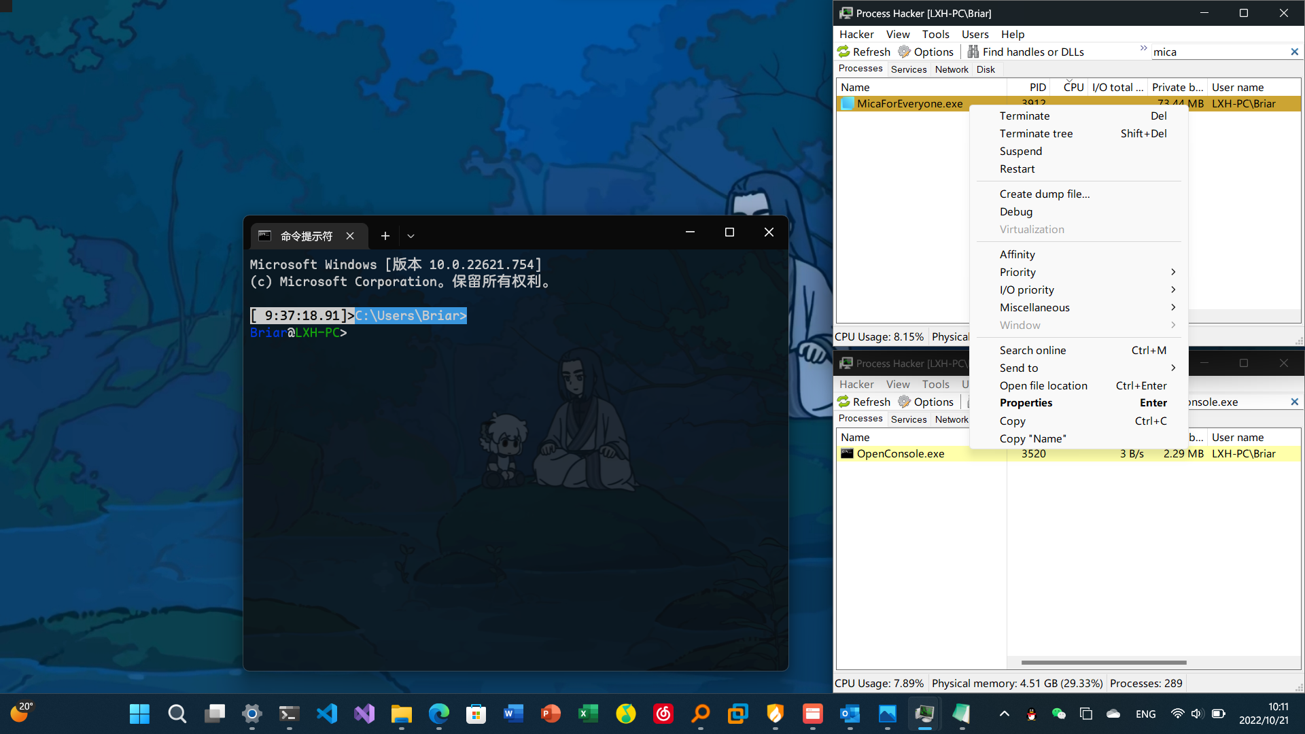Show hidden system tray icons
The height and width of the screenshot is (734, 1305).
pos(1004,714)
